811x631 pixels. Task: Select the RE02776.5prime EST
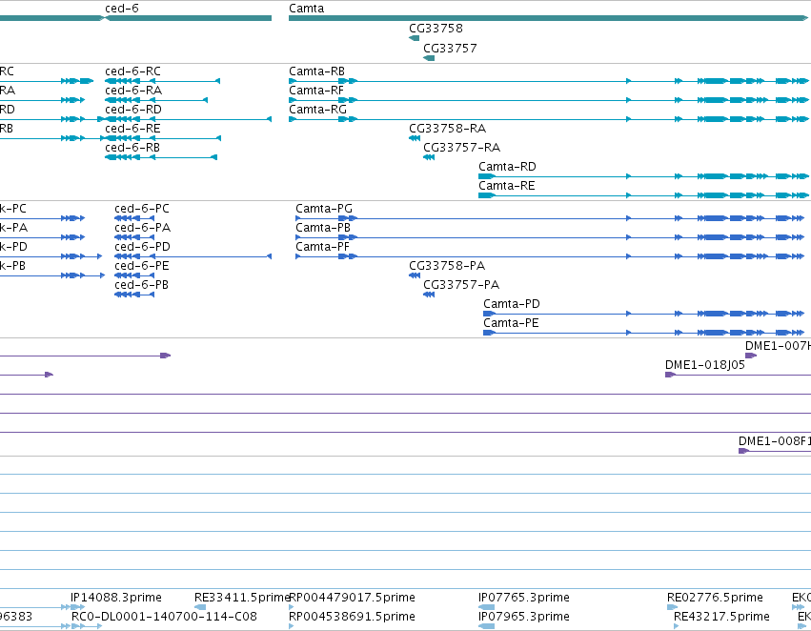tap(715, 598)
